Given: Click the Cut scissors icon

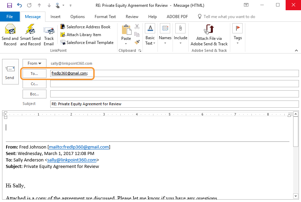Looking at the screenshot, I should [137, 27].
